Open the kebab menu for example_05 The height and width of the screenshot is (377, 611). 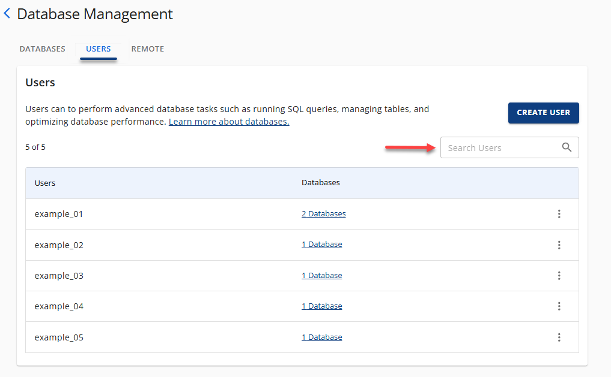coord(559,337)
